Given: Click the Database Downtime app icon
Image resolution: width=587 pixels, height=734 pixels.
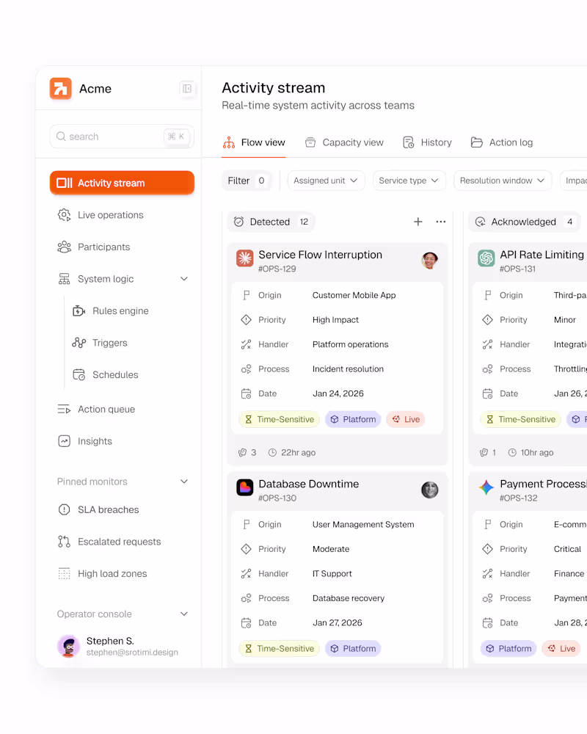Looking at the screenshot, I should [245, 487].
